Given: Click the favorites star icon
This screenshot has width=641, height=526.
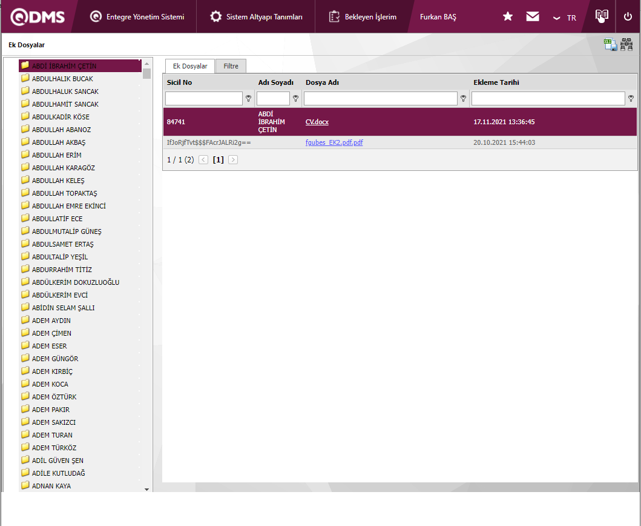Looking at the screenshot, I should click(x=508, y=17).
